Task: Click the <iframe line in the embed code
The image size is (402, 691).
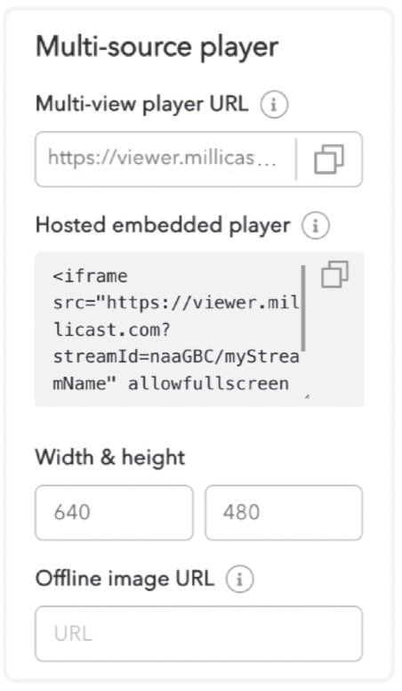Action: [90, 276]
